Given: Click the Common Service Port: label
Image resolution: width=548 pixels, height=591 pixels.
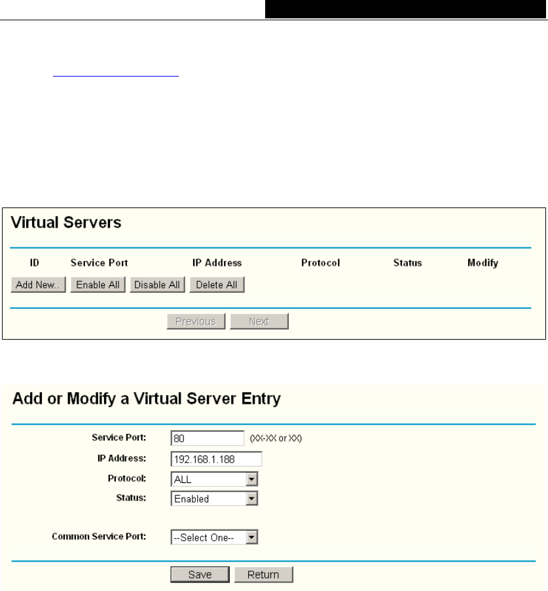Looking at the screenshot, I should point(99,536).
